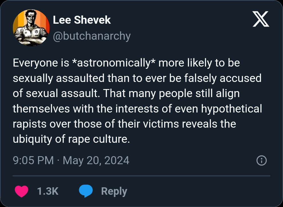Click the divider line below the timestamp
283x207 pixels.
click(x=141, y=176)
